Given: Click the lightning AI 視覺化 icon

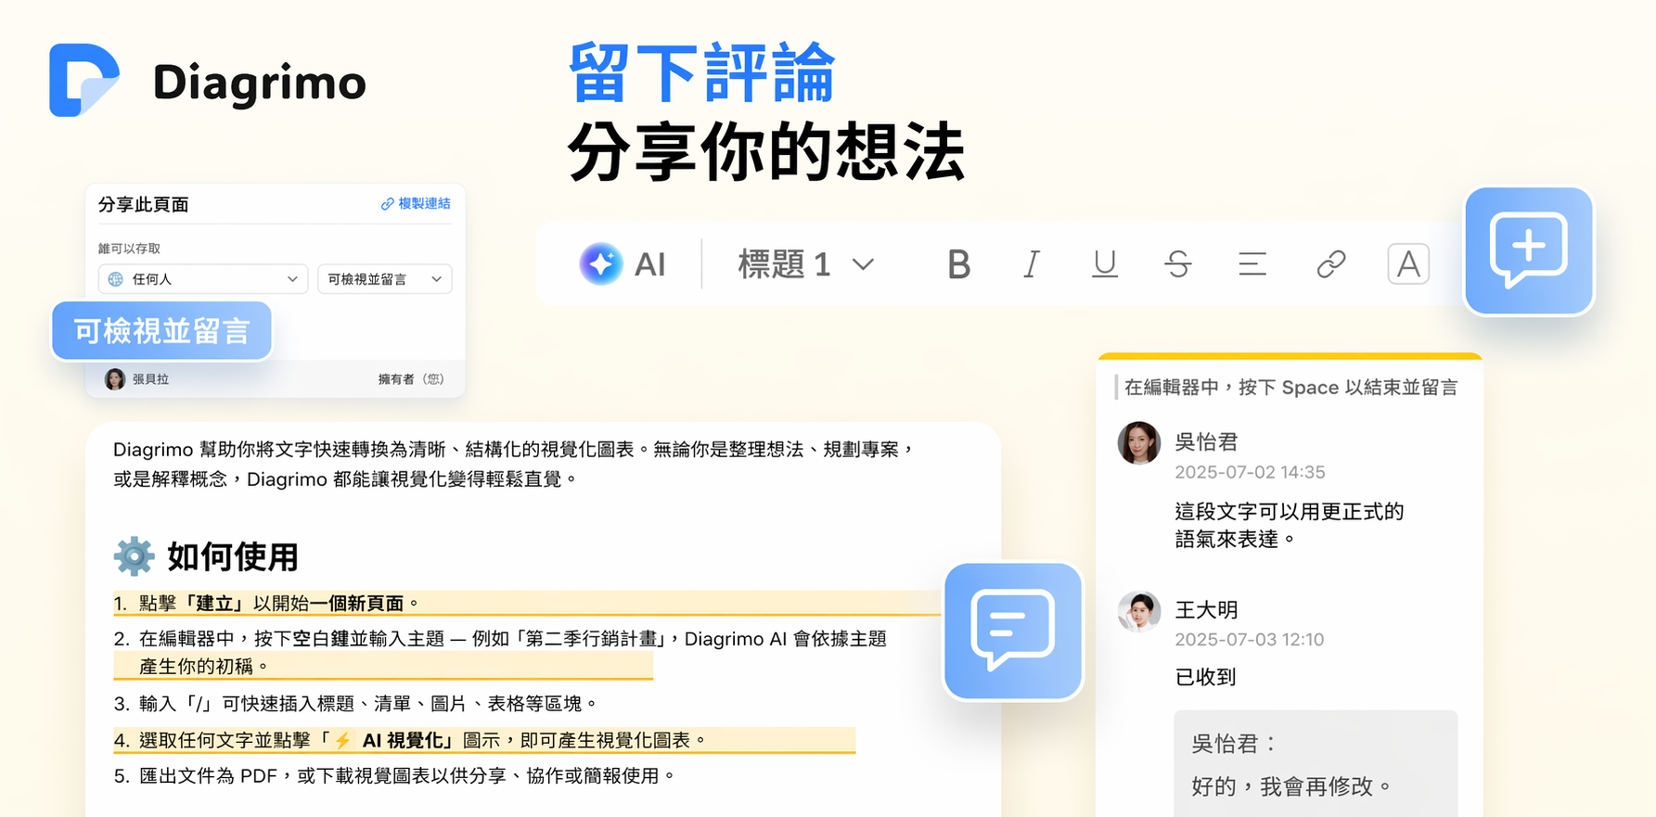Looking at the screenshot, I should [x=342, y=740].
